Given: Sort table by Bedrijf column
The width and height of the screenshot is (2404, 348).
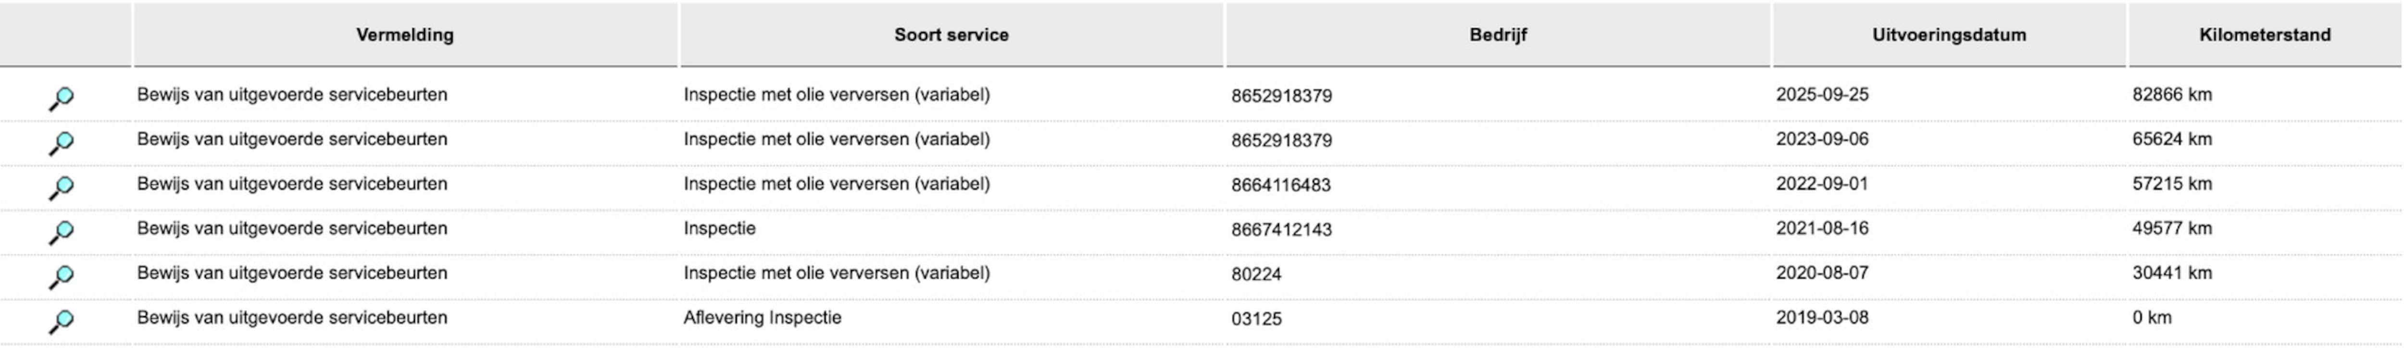Looking at the screenshot, I should [1497, 35].
